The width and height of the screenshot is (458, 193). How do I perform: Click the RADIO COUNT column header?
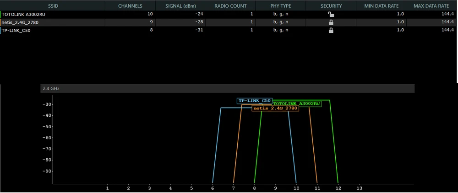(x=230, y=6)
